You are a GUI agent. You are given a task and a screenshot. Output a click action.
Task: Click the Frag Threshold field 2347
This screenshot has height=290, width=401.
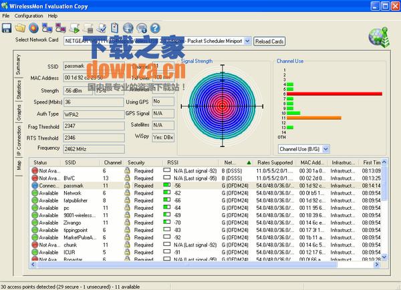point(94,126)
